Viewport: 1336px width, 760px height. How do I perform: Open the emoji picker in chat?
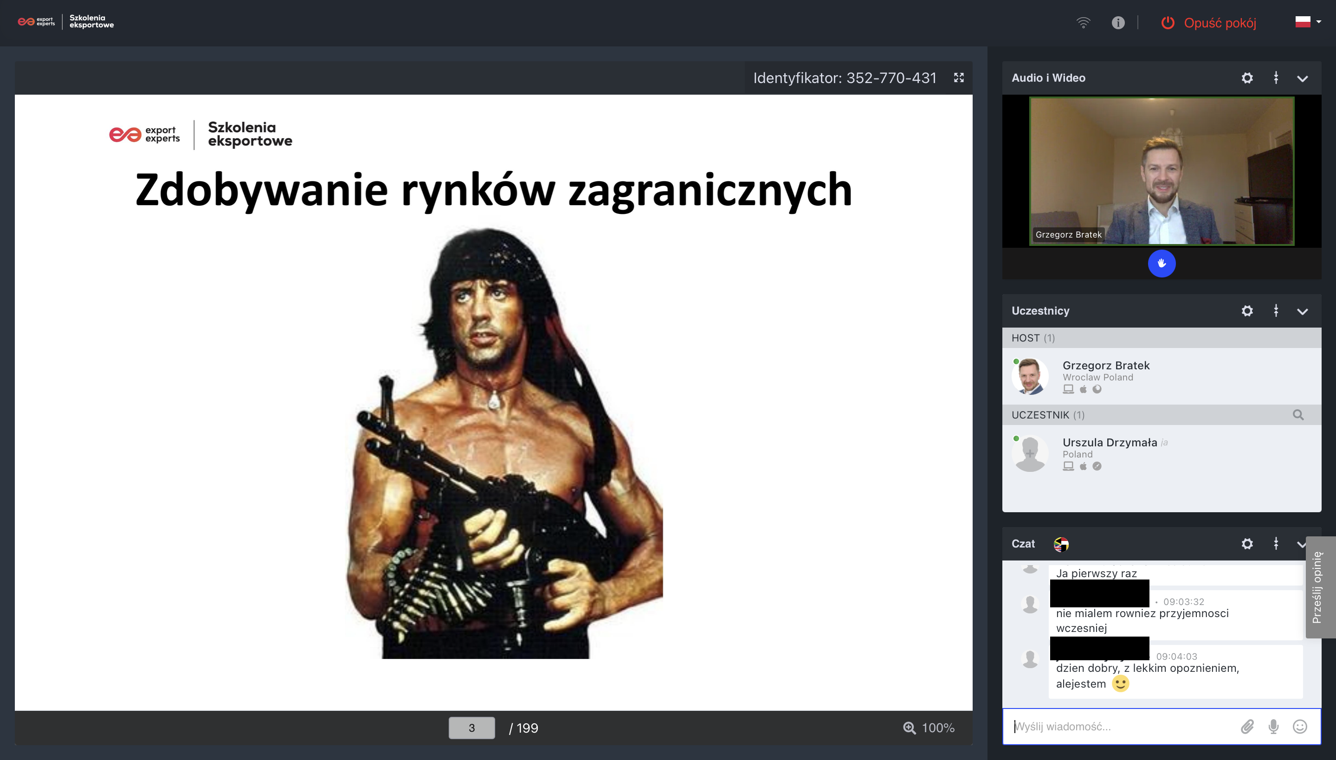click(x=1299, y=727)
